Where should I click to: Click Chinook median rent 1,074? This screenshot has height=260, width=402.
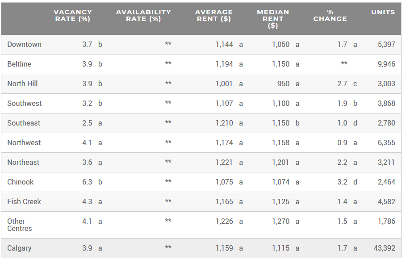coord(281,182)
